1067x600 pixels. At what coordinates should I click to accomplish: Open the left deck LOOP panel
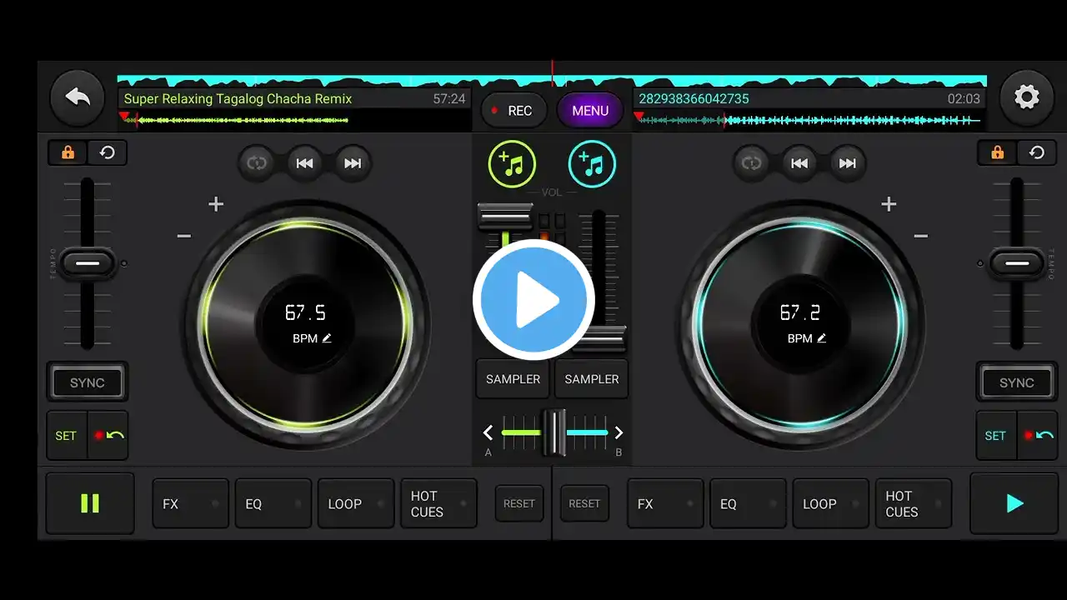(x=355, y=503)
